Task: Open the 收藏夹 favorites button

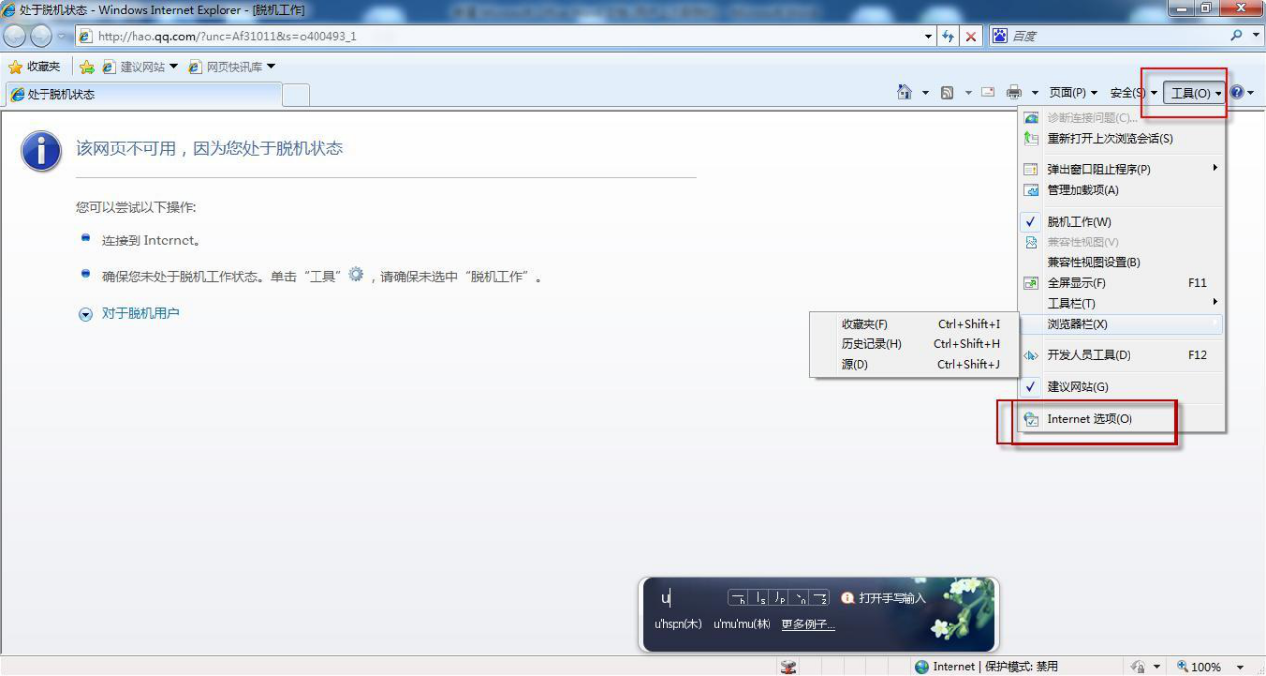Action: coord(35,66)
